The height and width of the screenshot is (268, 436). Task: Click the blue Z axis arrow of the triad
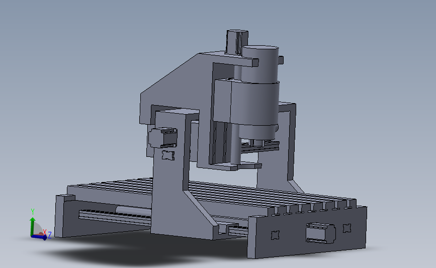(x=40, y=237)
